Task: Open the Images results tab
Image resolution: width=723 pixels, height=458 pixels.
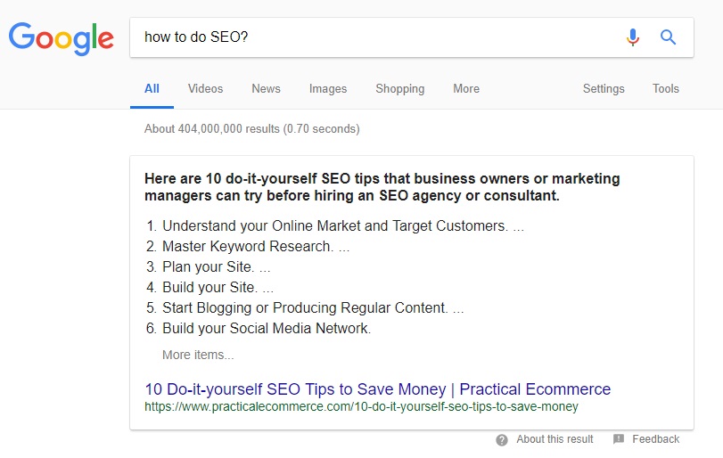Action: click(x=328, y=88)
